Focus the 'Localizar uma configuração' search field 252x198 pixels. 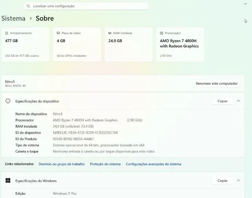click(86, 6)
